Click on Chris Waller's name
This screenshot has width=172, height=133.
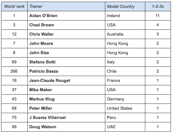click(42, 34)
